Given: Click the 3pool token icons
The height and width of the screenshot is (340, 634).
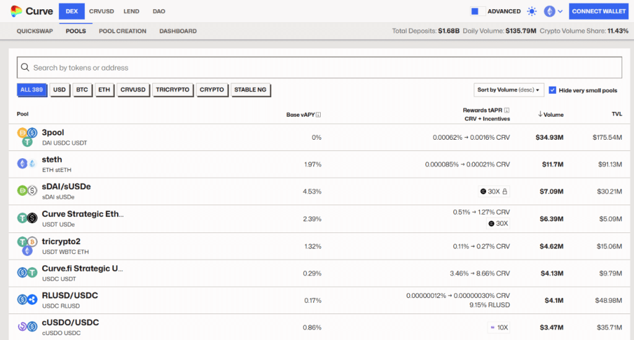Looking at the screenshot, I should coord(27,137).
